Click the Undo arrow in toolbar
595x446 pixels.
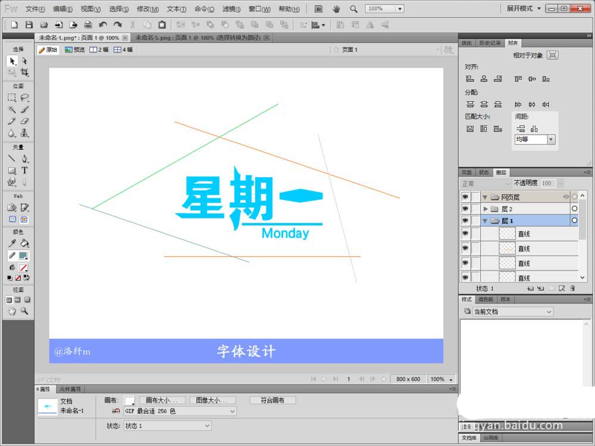[x=102, y=24]
